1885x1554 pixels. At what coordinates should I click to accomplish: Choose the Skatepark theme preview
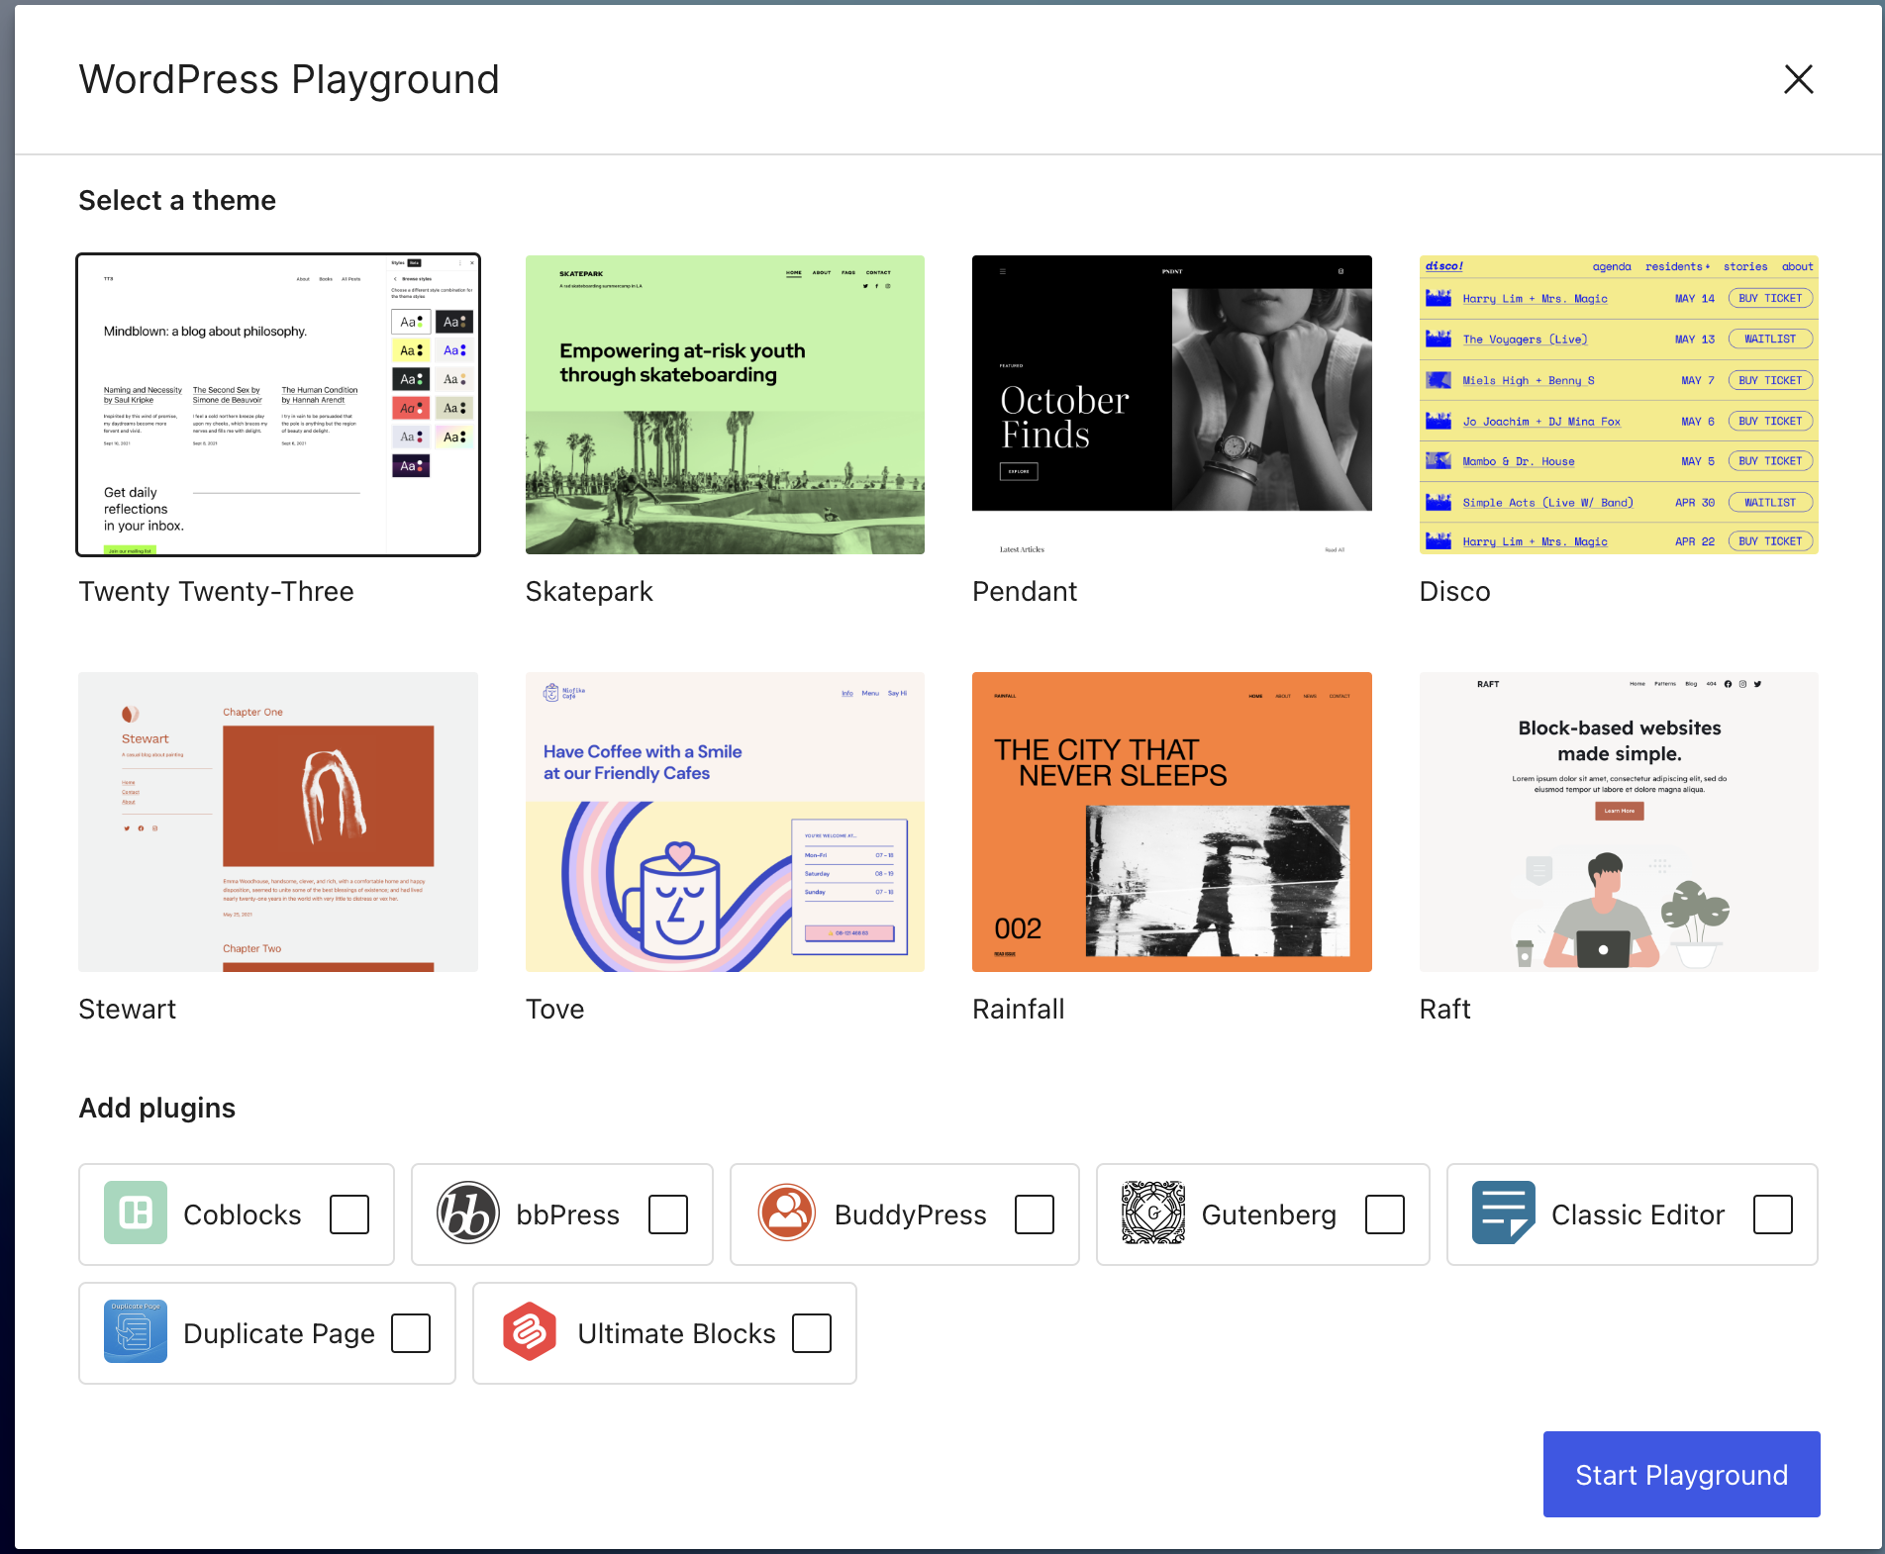pos(725,405)
